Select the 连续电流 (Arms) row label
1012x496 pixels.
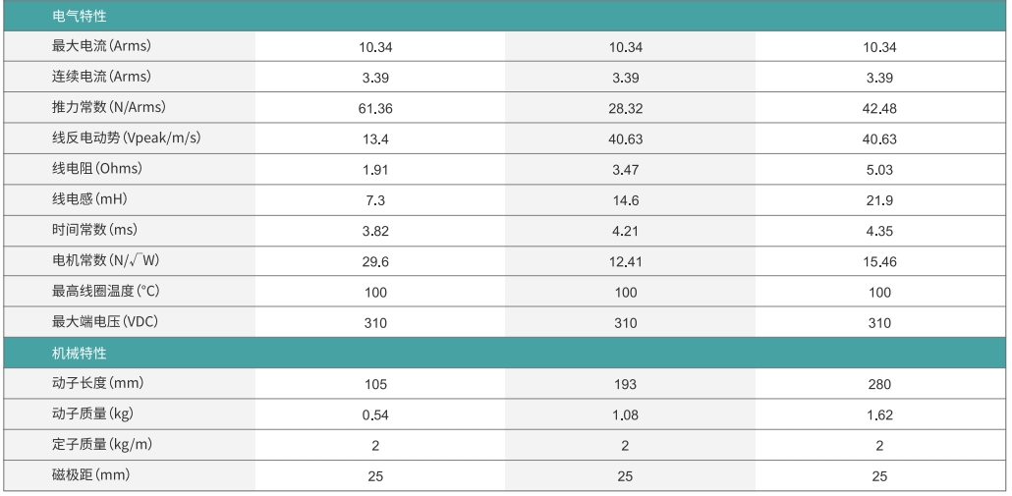point(101,77)
